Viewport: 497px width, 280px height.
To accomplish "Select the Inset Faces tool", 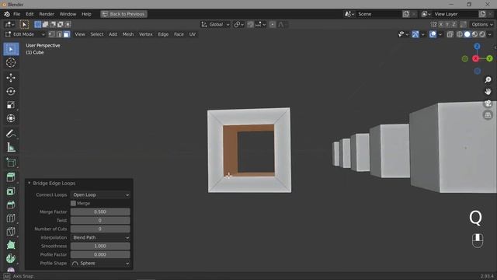I will coord(11,191).
